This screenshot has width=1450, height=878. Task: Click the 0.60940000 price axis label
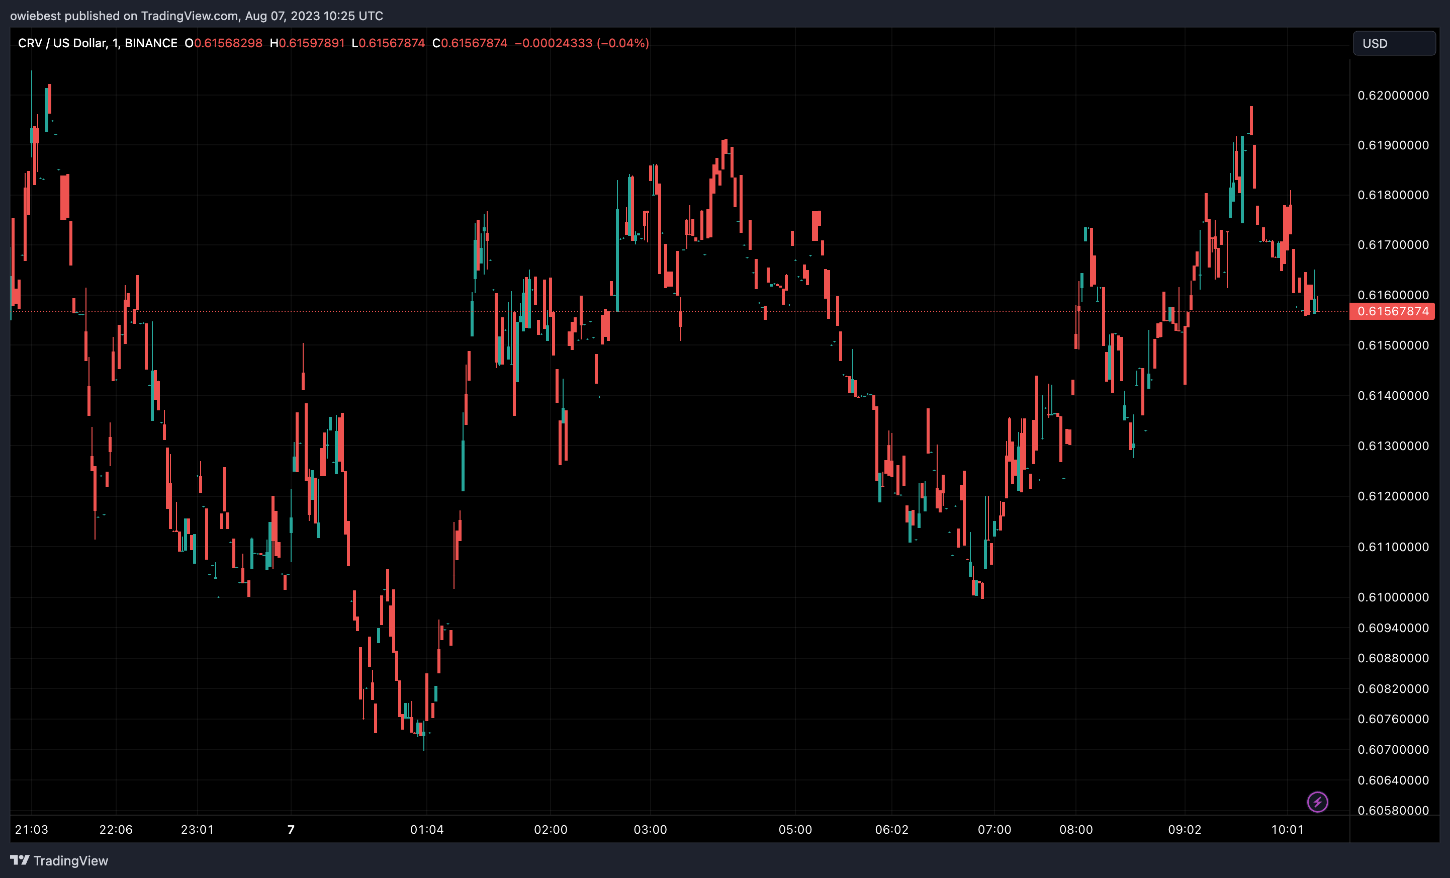[x=1393, y=628]
